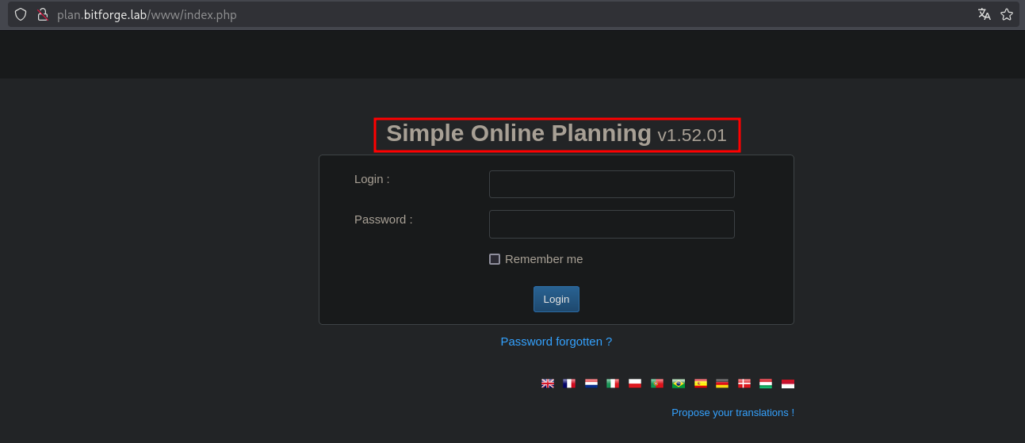Click into the Password field
The width and height of the screenshot is (1025, 443).
611,224
